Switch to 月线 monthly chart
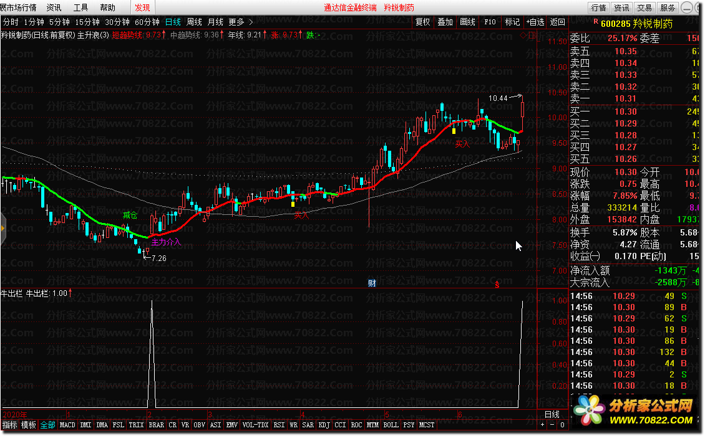This screenshot has width=705, height=436. (215, 22)
